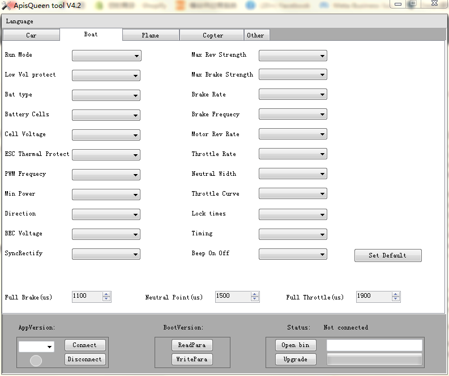449x376 pixels.
Task: Open the Language menu
Action: click(x=20, y=21)
